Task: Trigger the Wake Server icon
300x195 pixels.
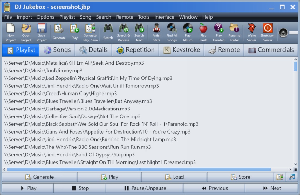Action: tap(251, 32)
